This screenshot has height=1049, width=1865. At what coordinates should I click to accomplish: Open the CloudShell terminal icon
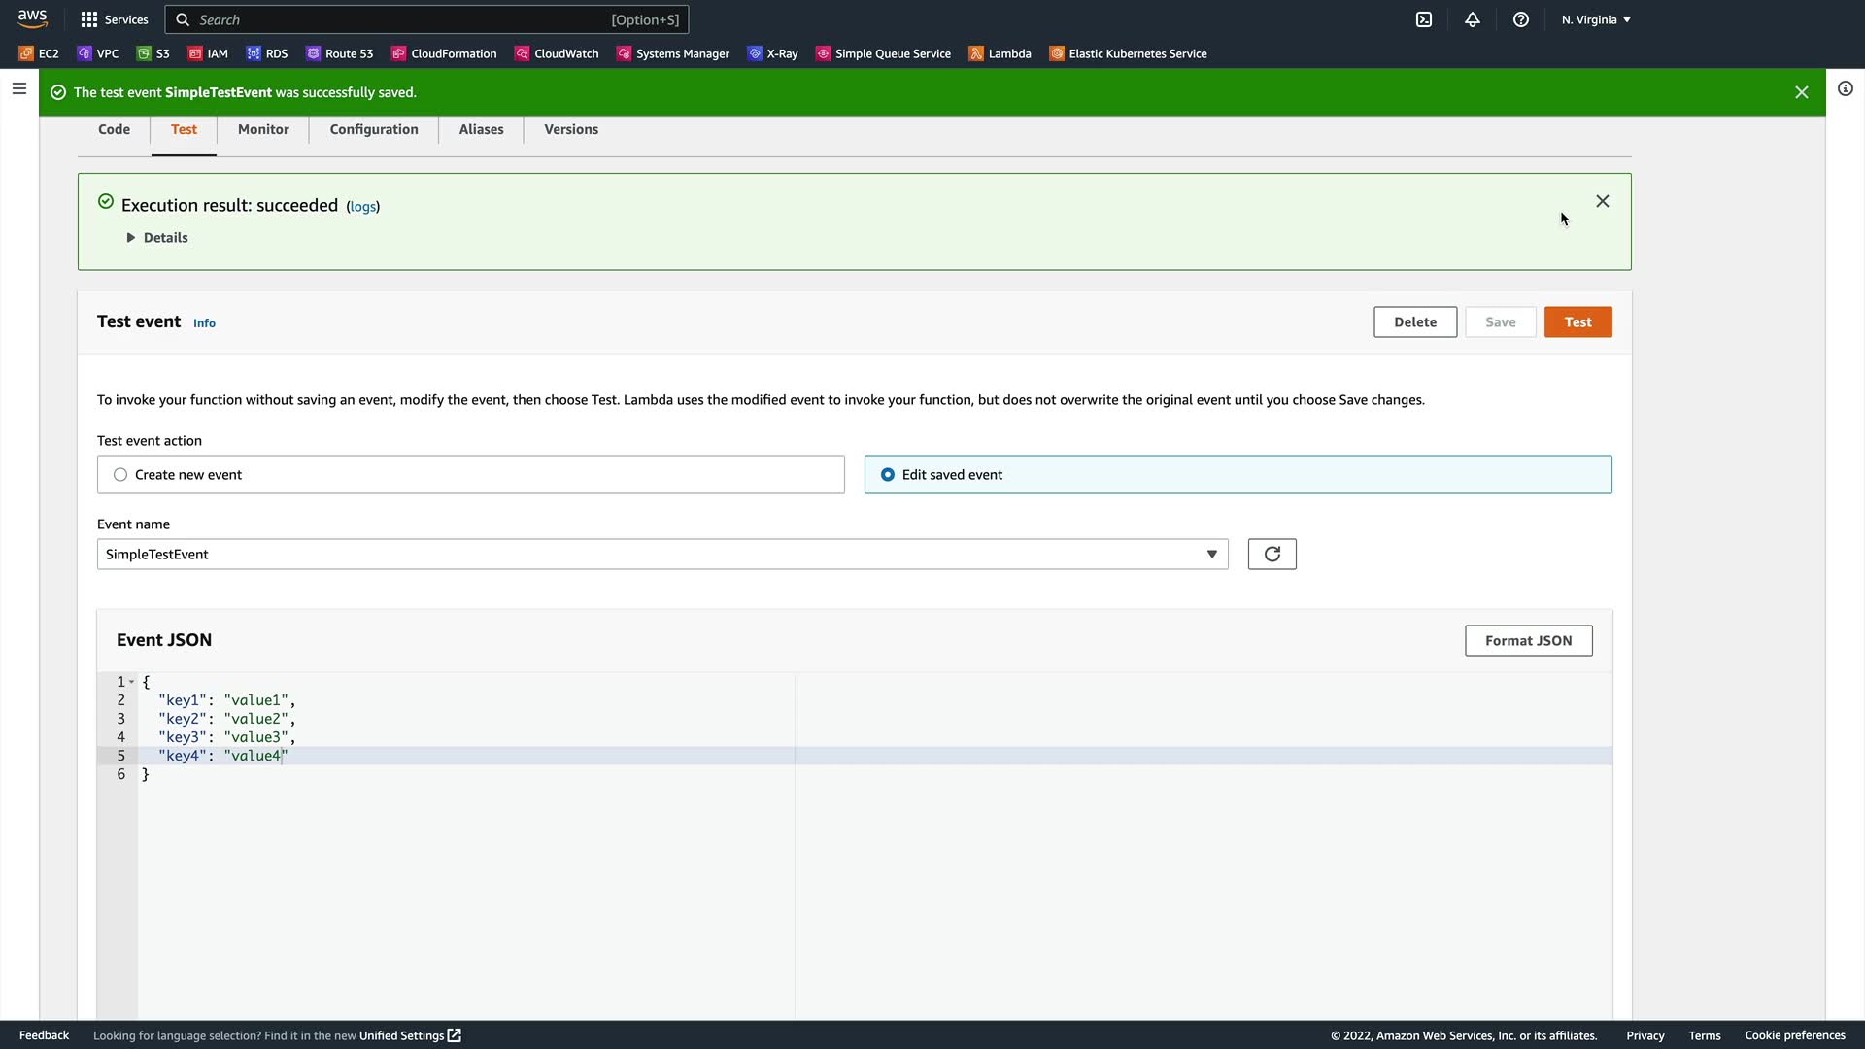click(x=1424, y=19)
